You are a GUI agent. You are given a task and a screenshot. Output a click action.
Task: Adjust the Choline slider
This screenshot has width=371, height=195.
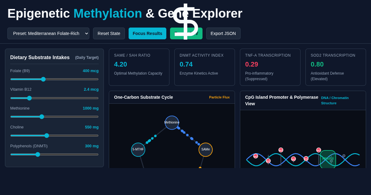pyautogui.click(x=54, y=136)
